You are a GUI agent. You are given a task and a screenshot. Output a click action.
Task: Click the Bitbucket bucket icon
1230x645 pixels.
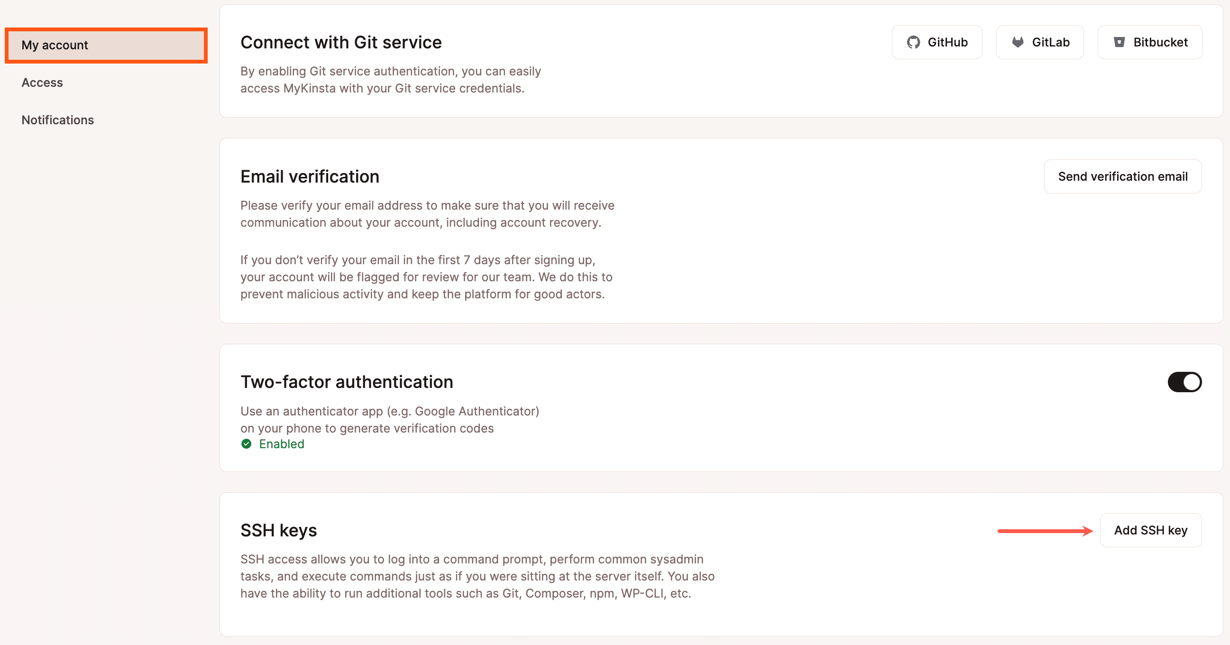click(x=1119, y=42)
